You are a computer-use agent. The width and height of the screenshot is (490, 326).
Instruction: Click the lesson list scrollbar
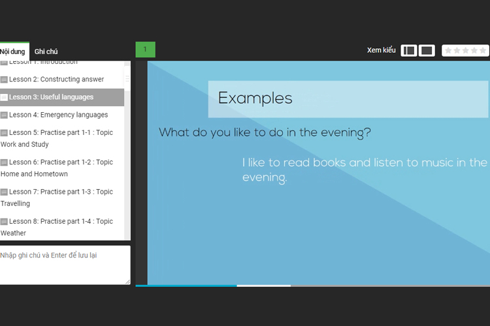point(127,150)
